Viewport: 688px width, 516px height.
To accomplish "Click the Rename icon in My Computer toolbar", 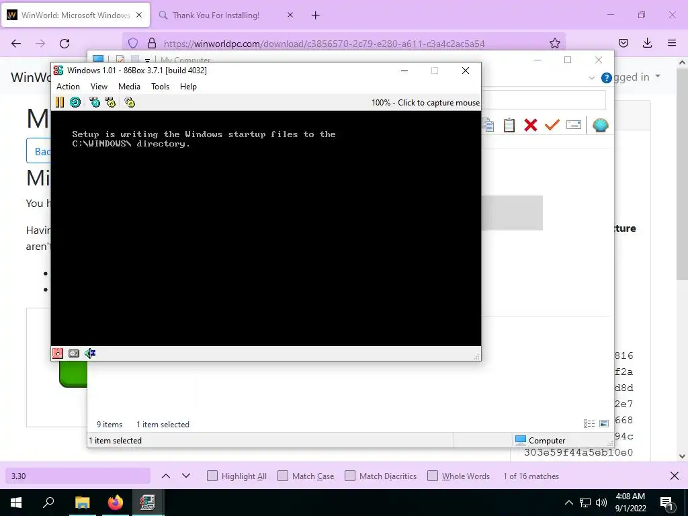I will coord(574,125).
